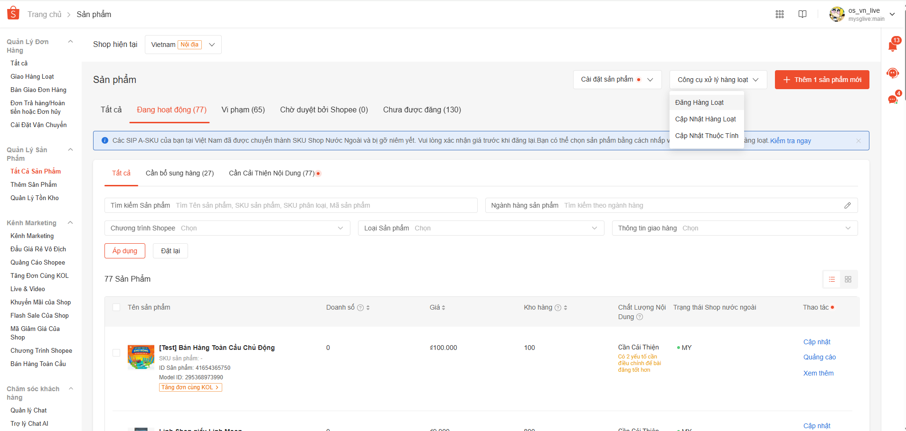Switch product list to grid view

pyautogui.click(x=849, y=279)
